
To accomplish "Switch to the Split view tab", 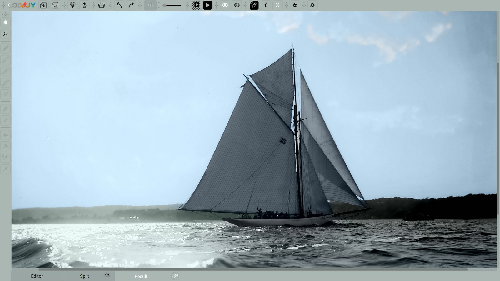I will pos(84,276).
